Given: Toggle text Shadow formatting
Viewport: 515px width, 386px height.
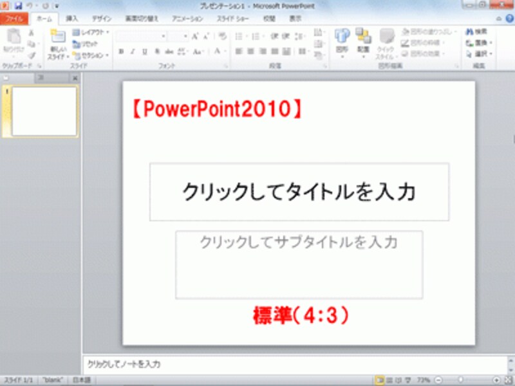Looking at the screenshot, I should pyautogui.click(x=157, y=51).
